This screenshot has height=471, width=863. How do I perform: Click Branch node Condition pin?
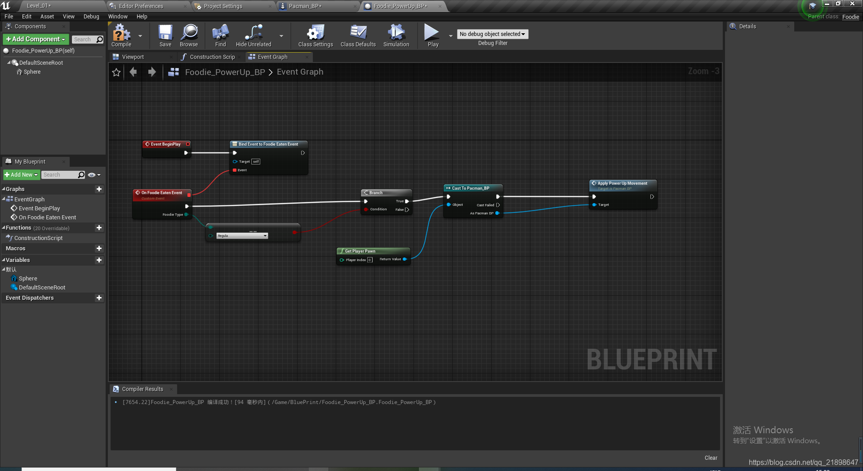point(366,209)
